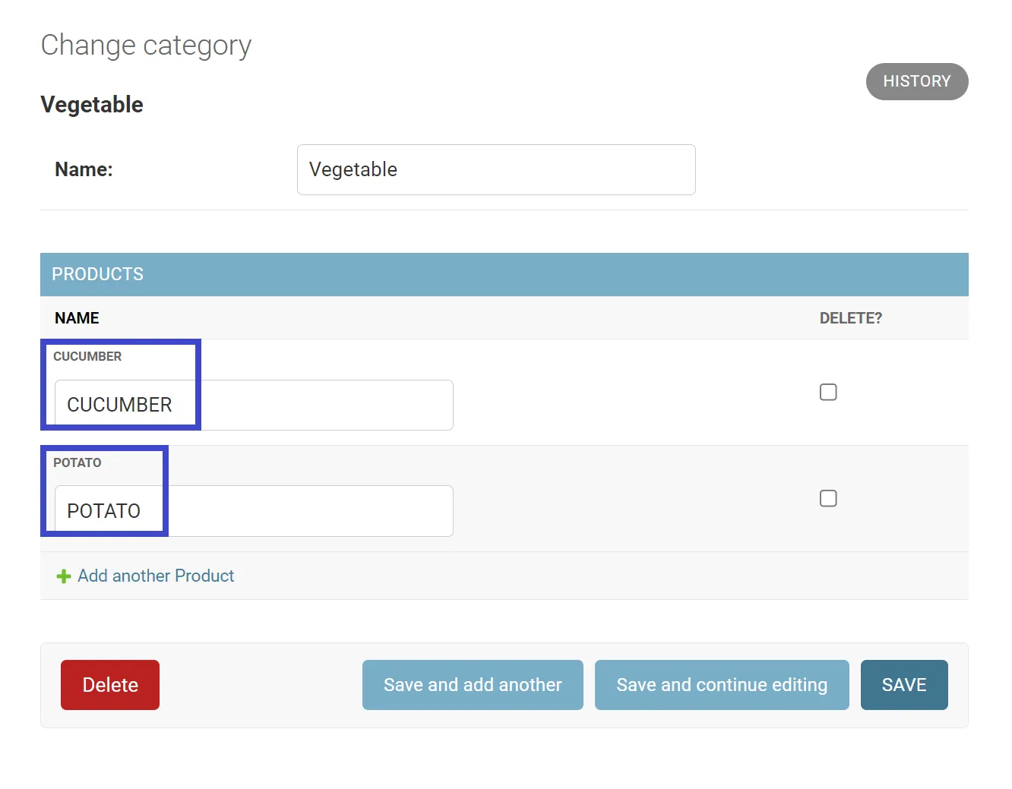The width and height of the screenshot is (1012, 789).
Task: Click the Change category page title
Action: pos(146,46)
